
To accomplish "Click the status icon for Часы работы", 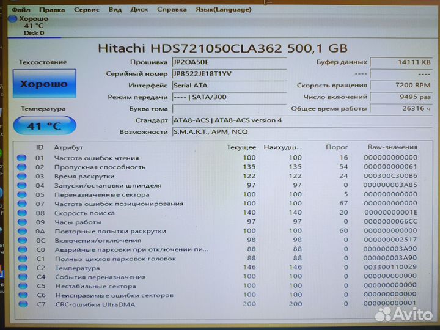I will [x=22, y=222].
